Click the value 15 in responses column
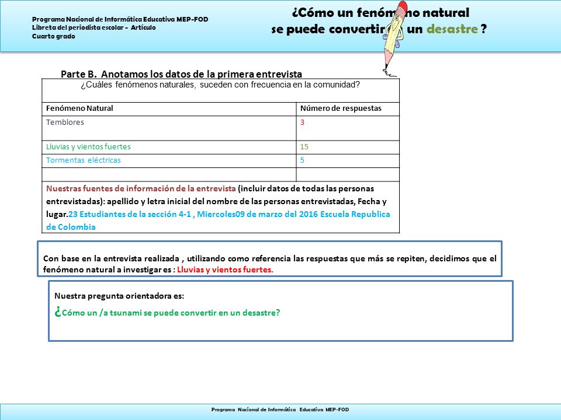561x420 pixels. pyautogui.click(x=304, y=147)
